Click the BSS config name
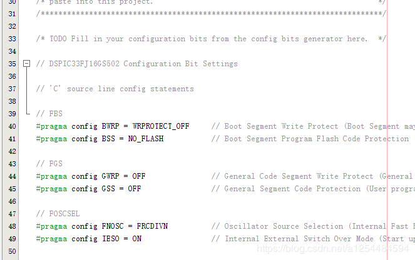Image resolution: width=415 pixels, height=260 pixels. [x=108, y=139]
